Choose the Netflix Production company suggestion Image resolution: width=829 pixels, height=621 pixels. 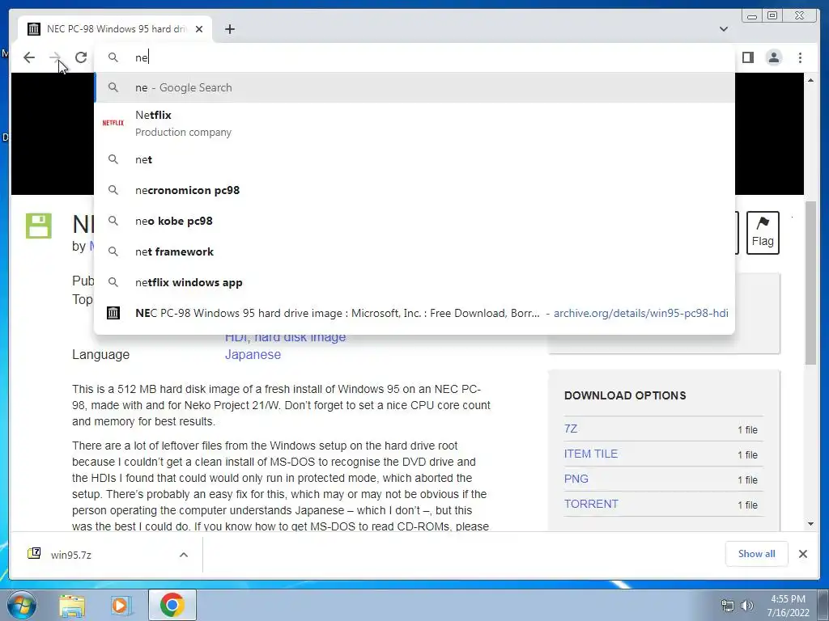coord(414,123)
